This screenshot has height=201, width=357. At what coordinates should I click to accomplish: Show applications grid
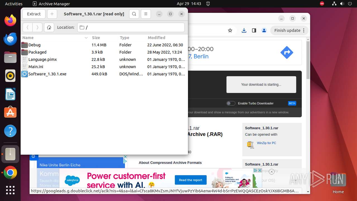click(x=10, y=190)
